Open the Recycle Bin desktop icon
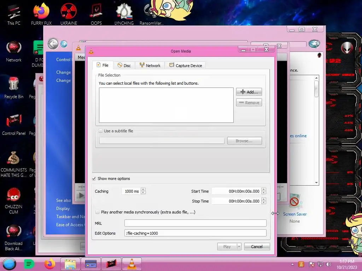Screen dimensions: 362x271 point(14,88)
